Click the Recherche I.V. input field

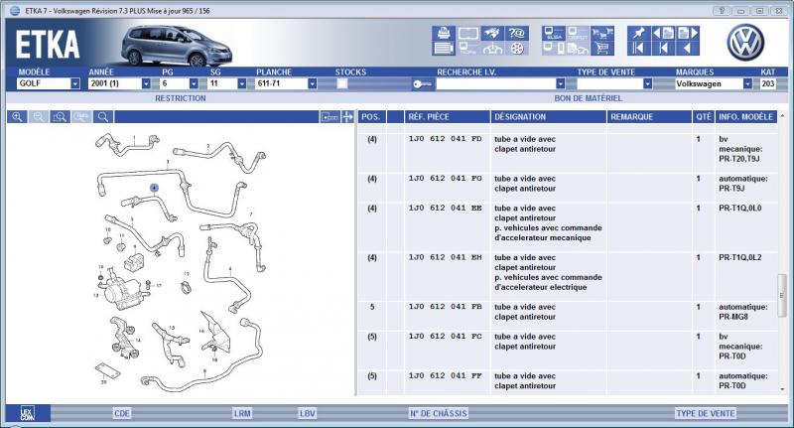point(496,84)
